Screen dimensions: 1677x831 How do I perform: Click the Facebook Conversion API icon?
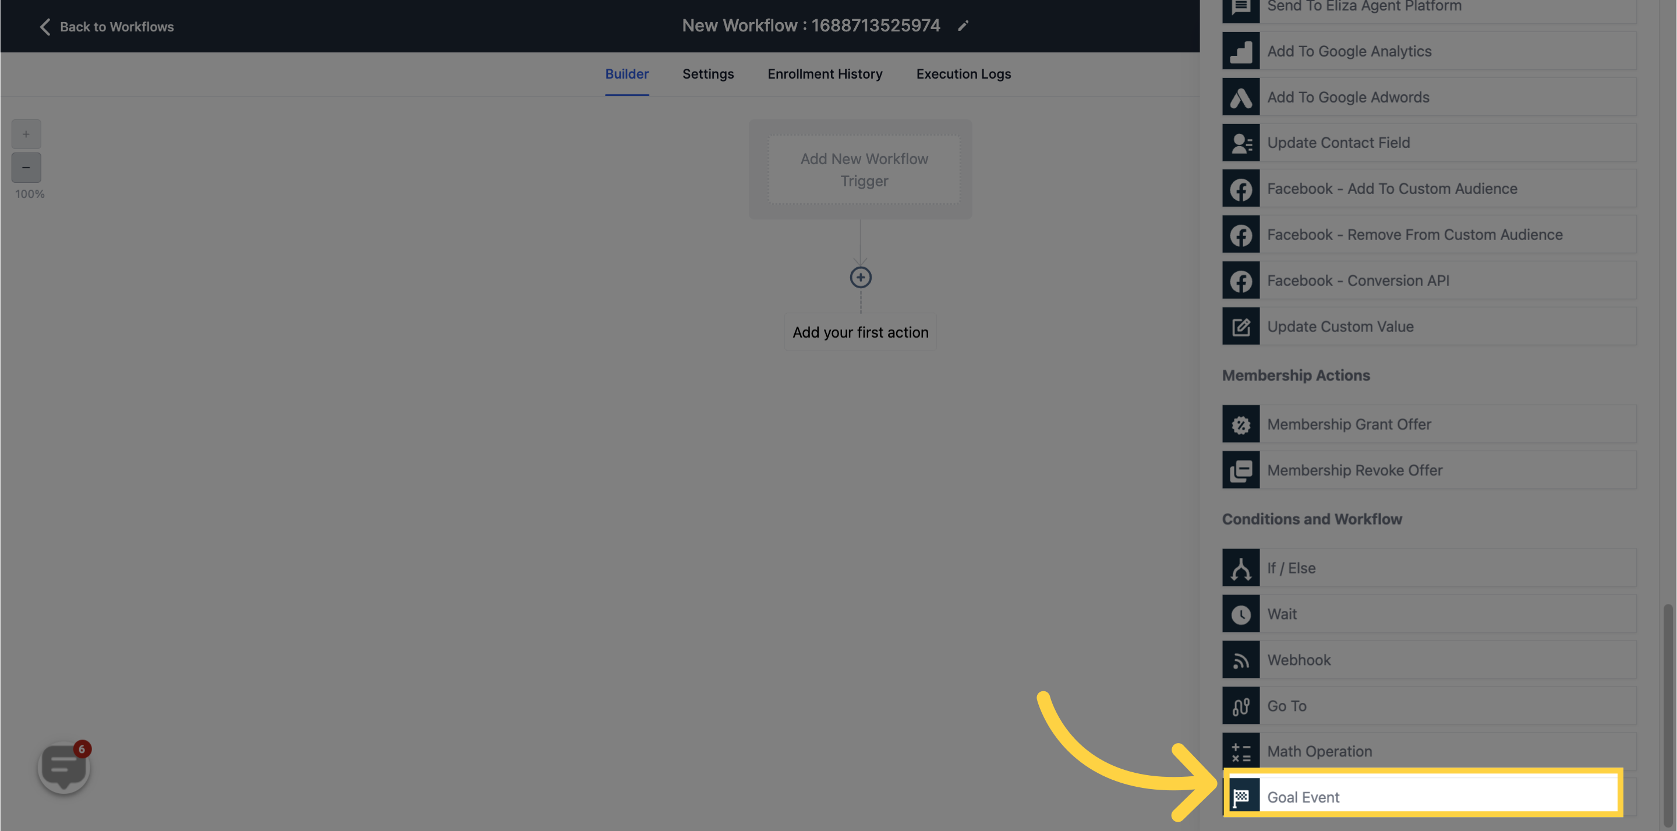pyautogui.click(x=1241, y=280)
